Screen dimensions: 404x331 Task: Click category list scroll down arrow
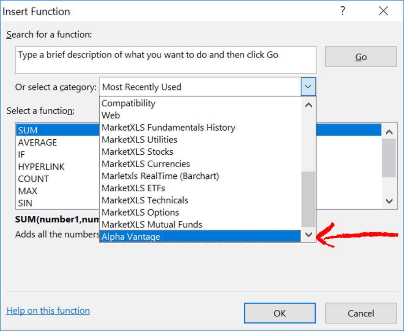[x=309, y=234]
